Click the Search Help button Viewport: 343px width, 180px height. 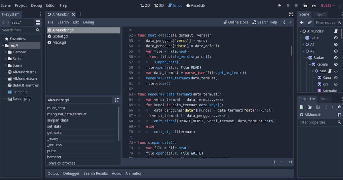tap(265, 22)
